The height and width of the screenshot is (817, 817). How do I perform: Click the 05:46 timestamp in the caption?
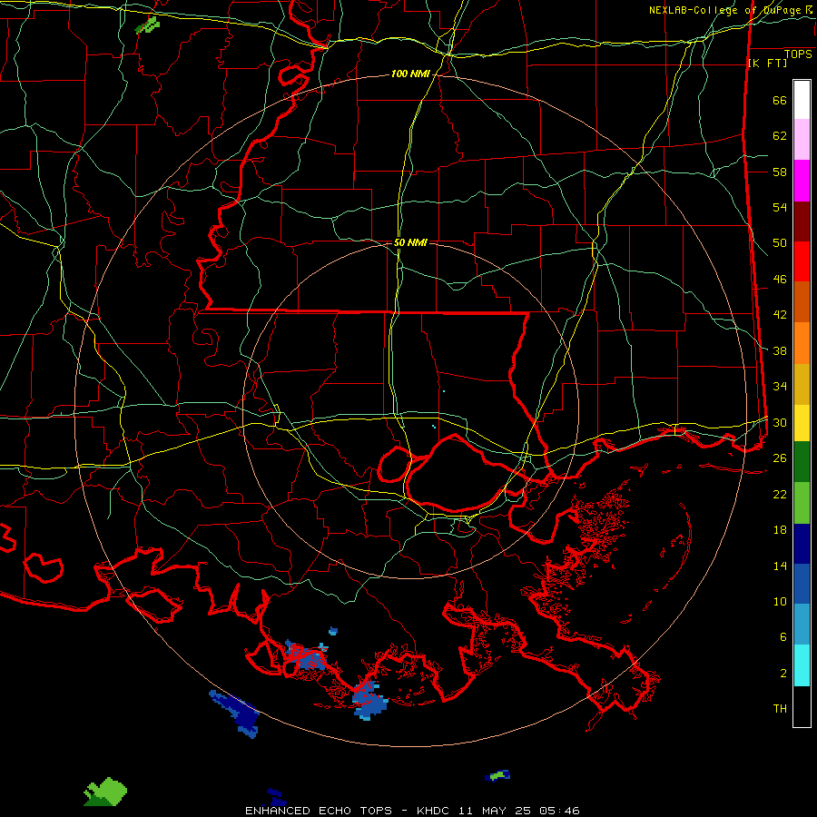559,811
